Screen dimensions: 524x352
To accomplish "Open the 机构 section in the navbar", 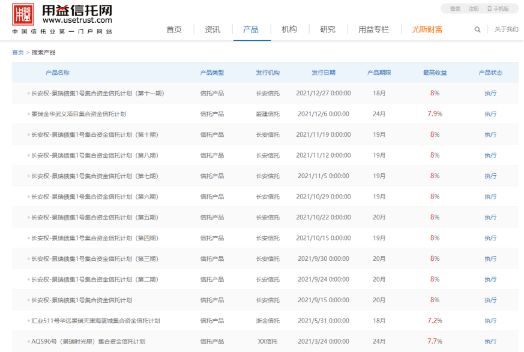I will click(x=289, y=29).
